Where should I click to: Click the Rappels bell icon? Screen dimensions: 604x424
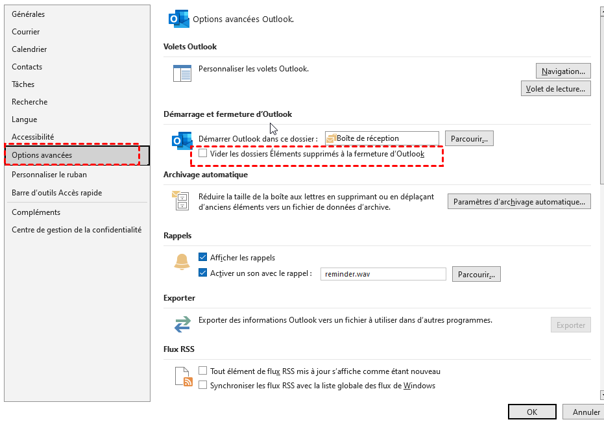tap(182, 262)
